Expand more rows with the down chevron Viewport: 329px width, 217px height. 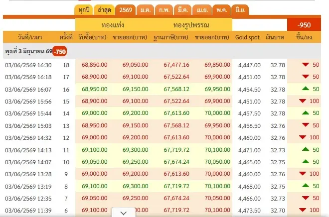click(x=124, y=213)
